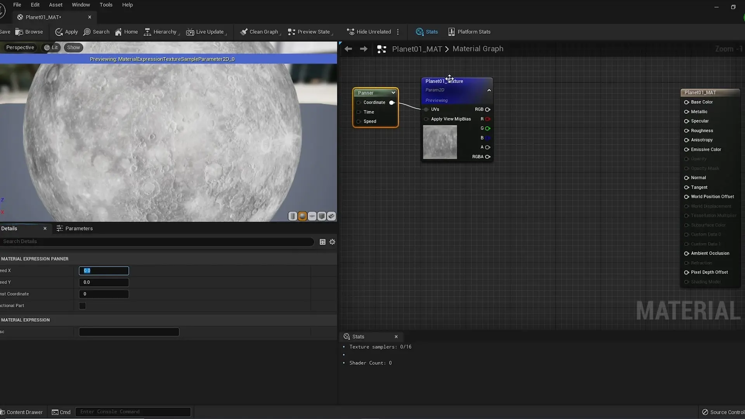Enable the Fractional Part checkbox

point(82,306)
